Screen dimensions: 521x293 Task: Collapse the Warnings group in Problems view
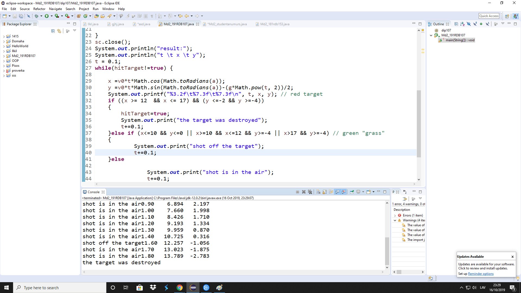pyautogui.click(x=395, y=220)
